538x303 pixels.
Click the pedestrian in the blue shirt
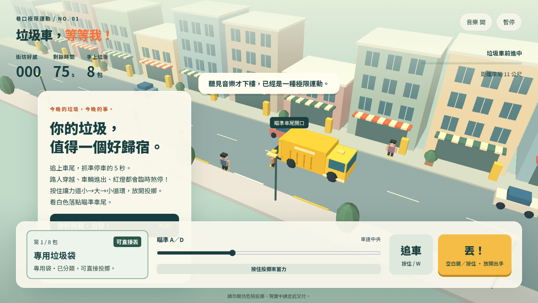click(x=224, y=161)
